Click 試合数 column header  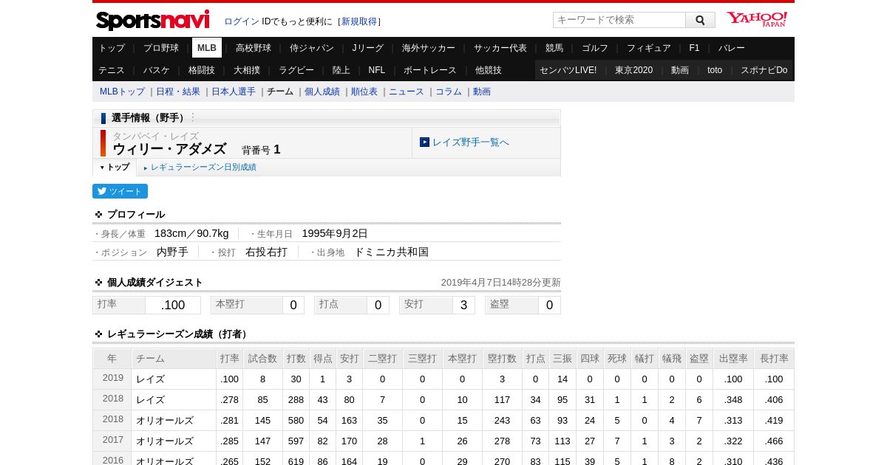pyautogui.click(x=263, y=359)
